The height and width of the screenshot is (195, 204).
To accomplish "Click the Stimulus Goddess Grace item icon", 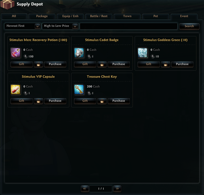I will coord(143,53).
